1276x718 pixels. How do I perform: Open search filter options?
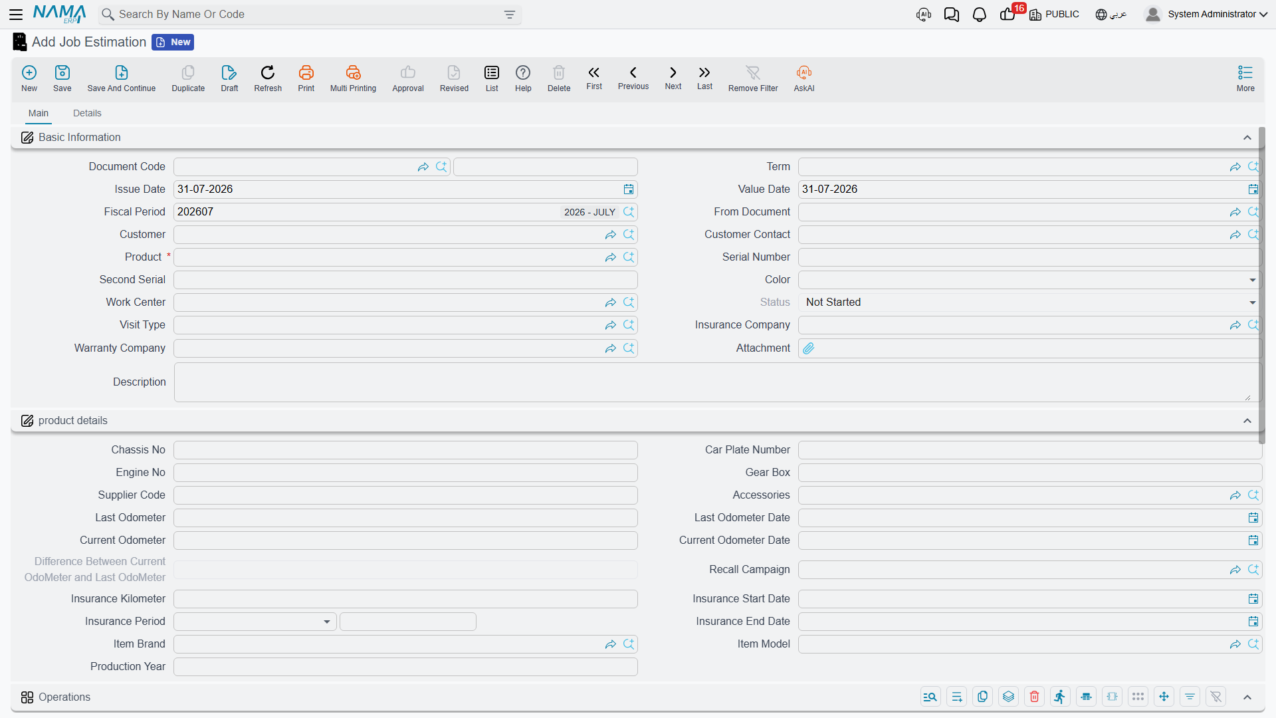(510, 15)
